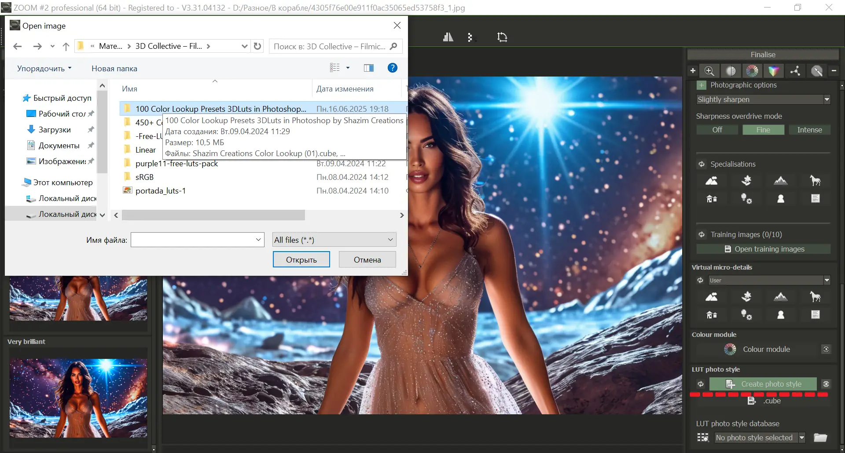Open the Slightly sharpen dropdown
Screen dimensions: 845x453
click(x=827, y=99)
